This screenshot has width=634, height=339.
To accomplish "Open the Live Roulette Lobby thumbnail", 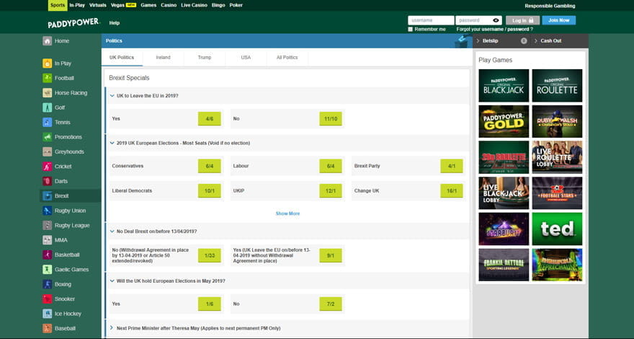I will pyautogui.click(x=557, y=157).
